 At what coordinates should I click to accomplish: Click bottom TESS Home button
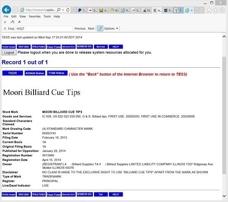(x=9, y=195)
